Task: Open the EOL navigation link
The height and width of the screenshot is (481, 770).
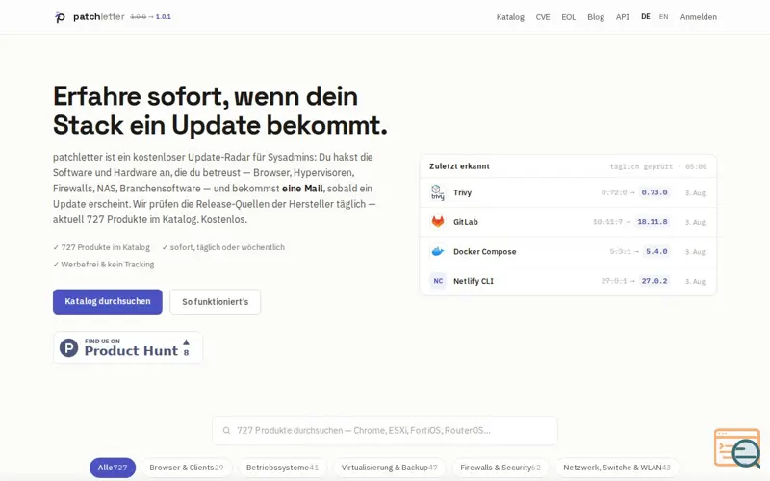Action: 568,17
